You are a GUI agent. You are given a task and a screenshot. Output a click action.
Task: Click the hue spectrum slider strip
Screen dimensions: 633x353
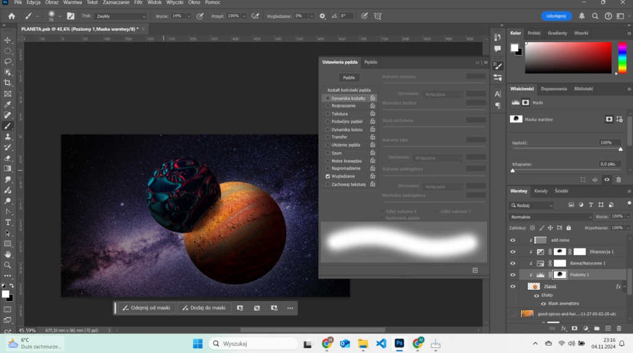click(x=622, y=57)
